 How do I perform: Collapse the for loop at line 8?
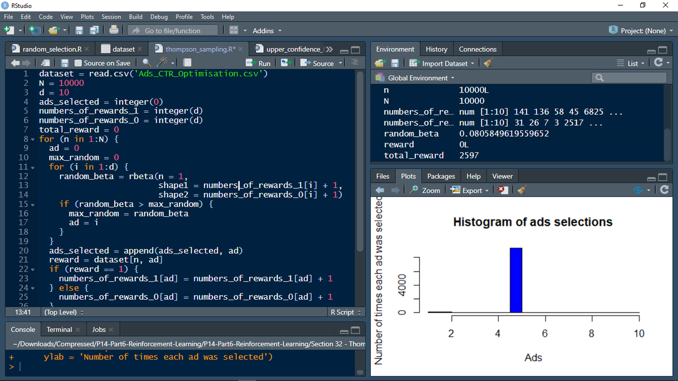(x=33, y=139)
